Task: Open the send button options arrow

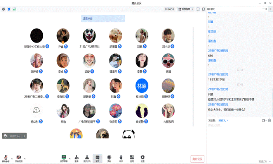Action: pyautogui.click(x=270, y=161)
